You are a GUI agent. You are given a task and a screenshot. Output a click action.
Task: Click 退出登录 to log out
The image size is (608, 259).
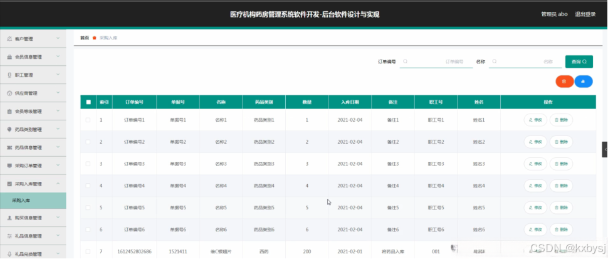[x=585, y=14]
